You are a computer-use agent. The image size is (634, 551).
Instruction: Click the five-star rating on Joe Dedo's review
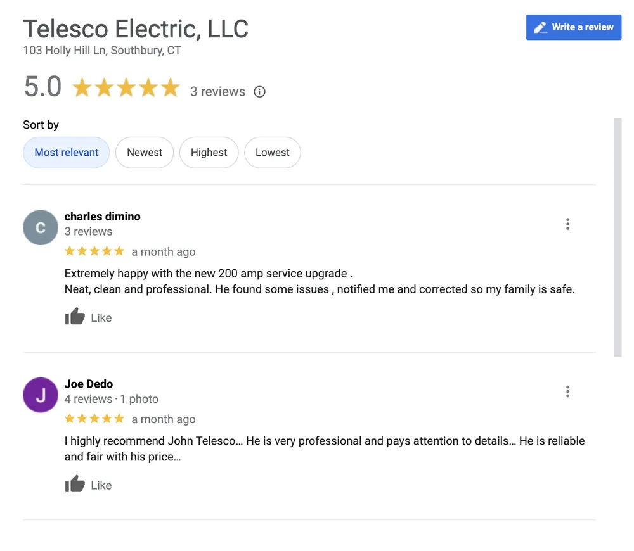tap(94, 419)
